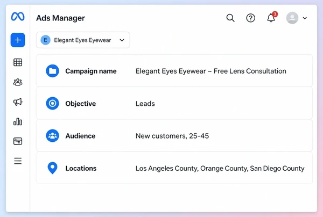Open the Elegant Eyes Eyewear account dropdown
Screen dimensions: 323x217
tap(83, 40)
